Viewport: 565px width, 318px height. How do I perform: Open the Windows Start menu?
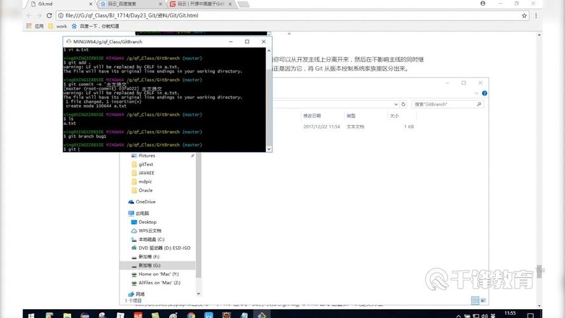tap(31, 315)
